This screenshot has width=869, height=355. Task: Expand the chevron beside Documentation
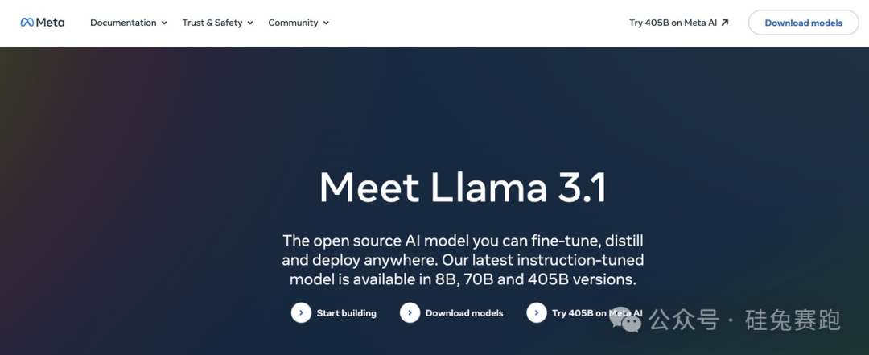click(164, 23)
